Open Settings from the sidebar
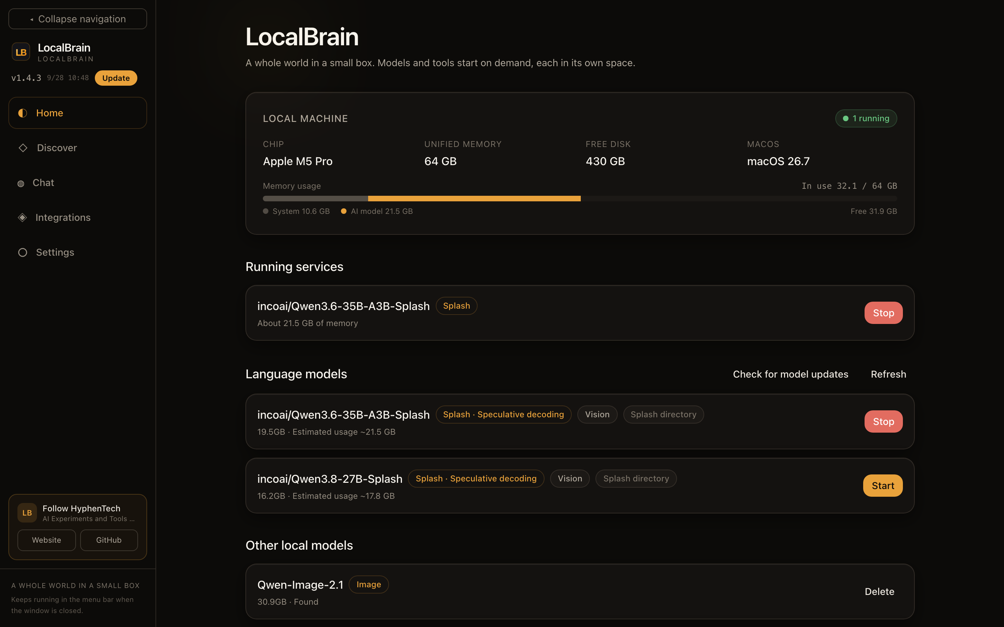Viewport: 1004px width, 627px height. [78, 252]
